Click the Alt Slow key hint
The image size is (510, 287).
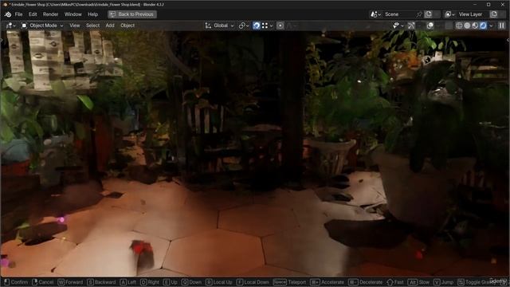coord(419,282)
